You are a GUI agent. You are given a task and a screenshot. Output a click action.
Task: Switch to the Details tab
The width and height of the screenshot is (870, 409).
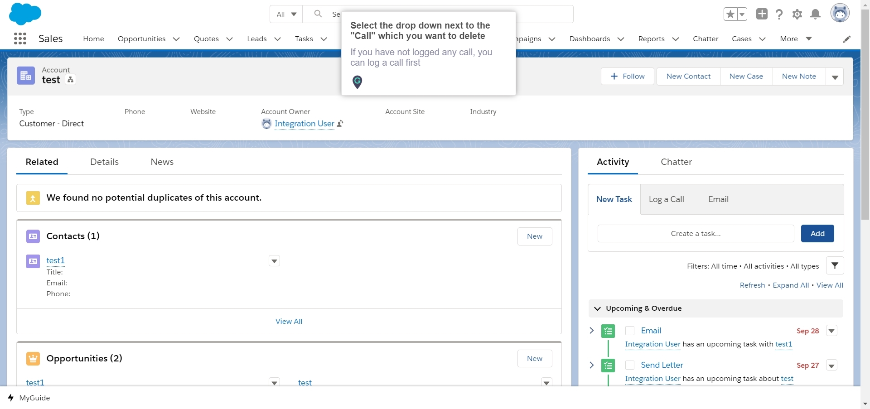click(x=104, y=162)
